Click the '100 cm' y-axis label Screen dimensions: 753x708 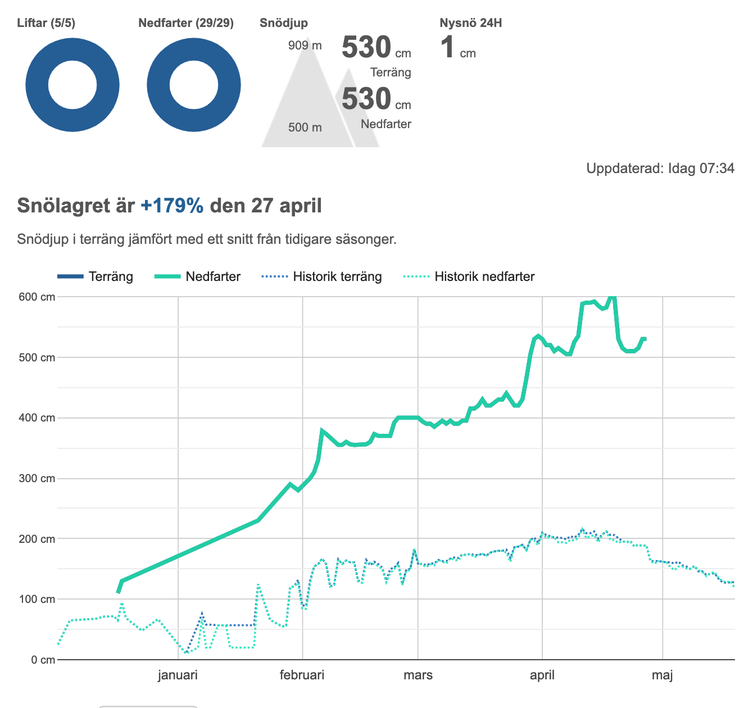click(37, 599)
